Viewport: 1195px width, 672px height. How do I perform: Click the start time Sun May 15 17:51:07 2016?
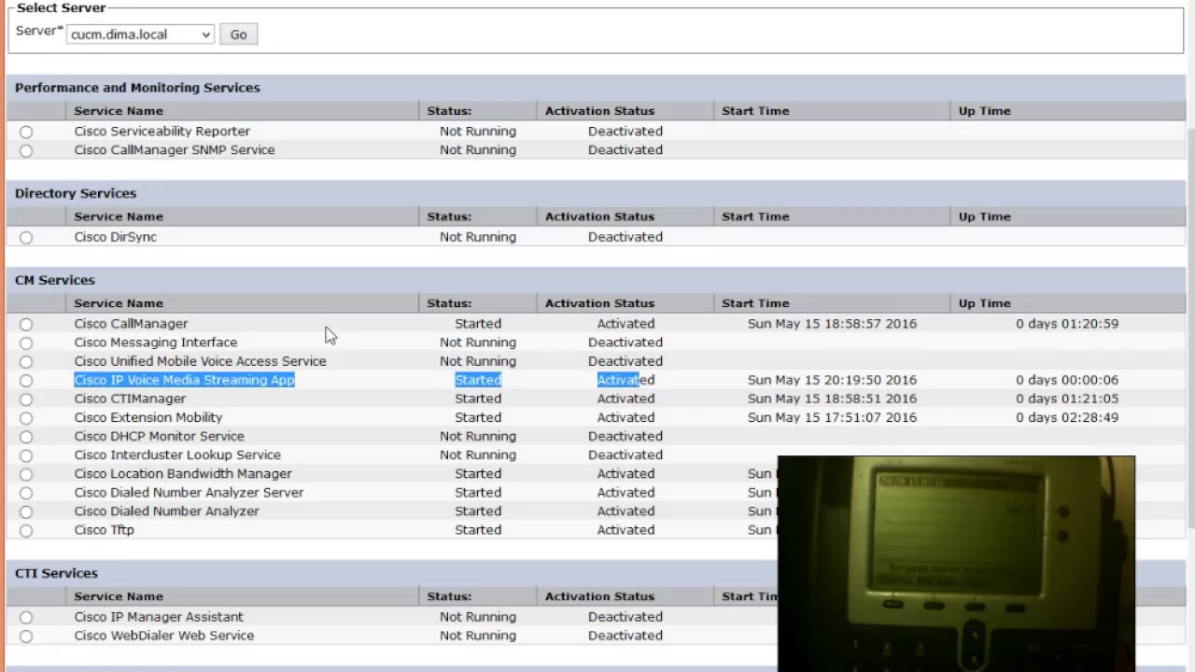[x=832, y=417]
